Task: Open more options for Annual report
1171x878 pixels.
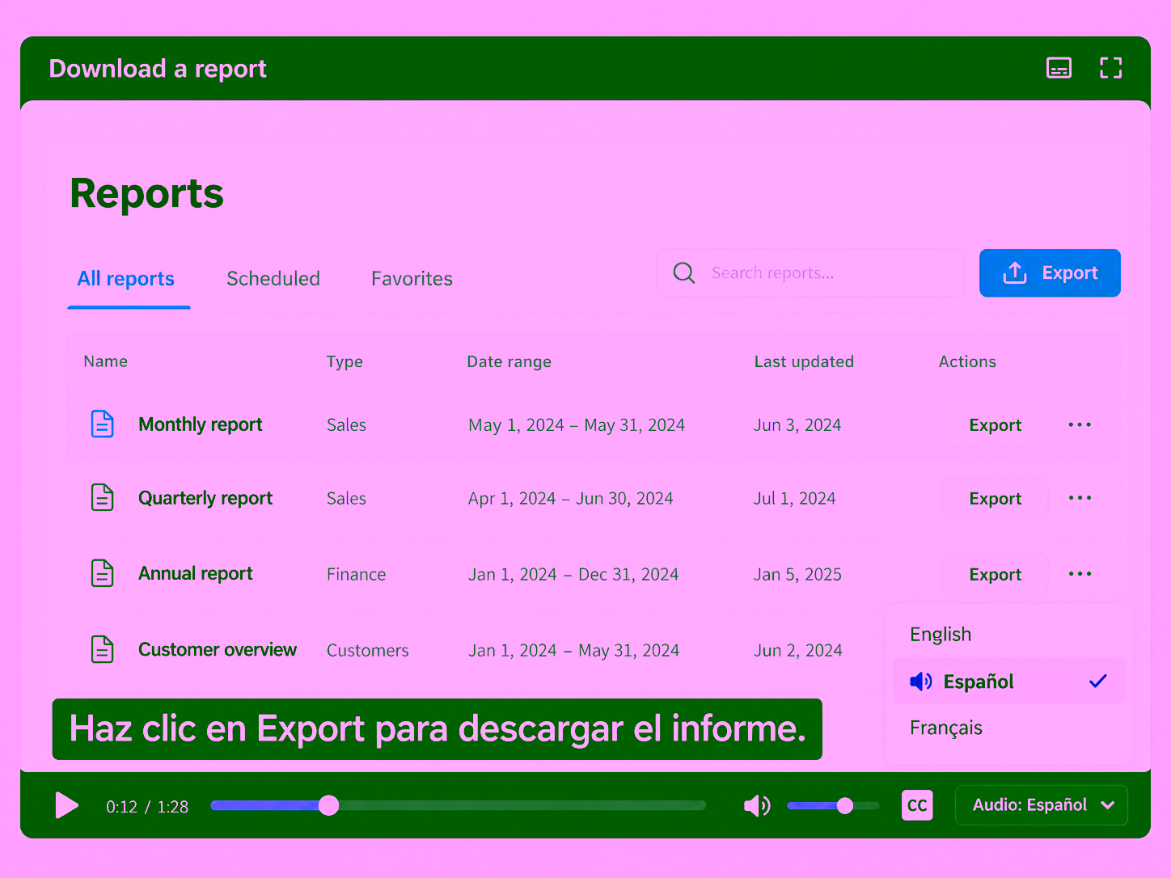Action: [x=1080, y=574]
